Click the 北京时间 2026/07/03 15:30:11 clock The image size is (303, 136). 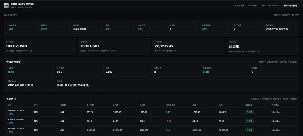(287, 15)
